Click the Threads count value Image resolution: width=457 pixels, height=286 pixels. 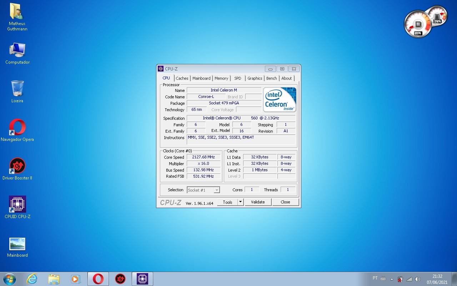click(x=288, y=190)
